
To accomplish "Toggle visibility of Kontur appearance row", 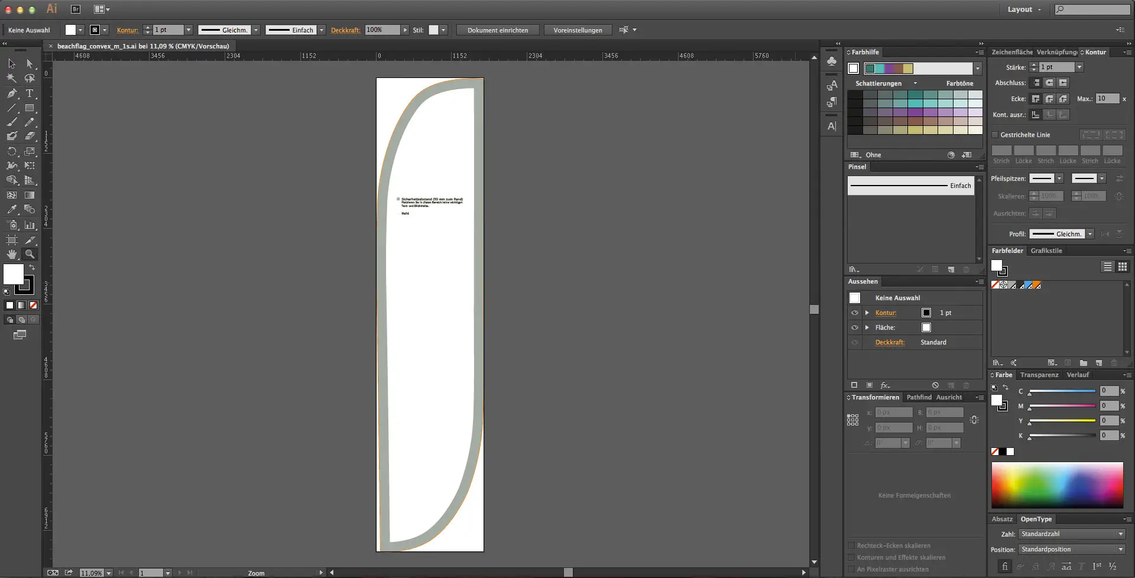I will [x=855, y=313].
